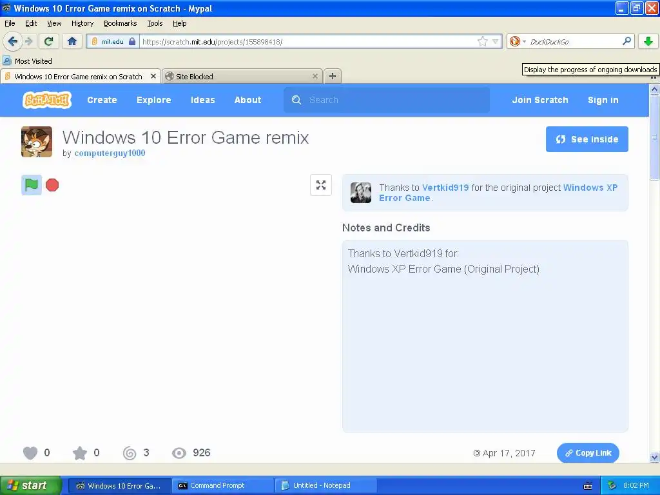Click Sign in on Scratch
Image resolution: width=660 pixels, height=495 pixels.
603,100
